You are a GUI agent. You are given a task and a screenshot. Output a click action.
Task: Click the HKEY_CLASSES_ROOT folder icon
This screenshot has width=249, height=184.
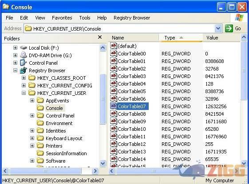32,78
